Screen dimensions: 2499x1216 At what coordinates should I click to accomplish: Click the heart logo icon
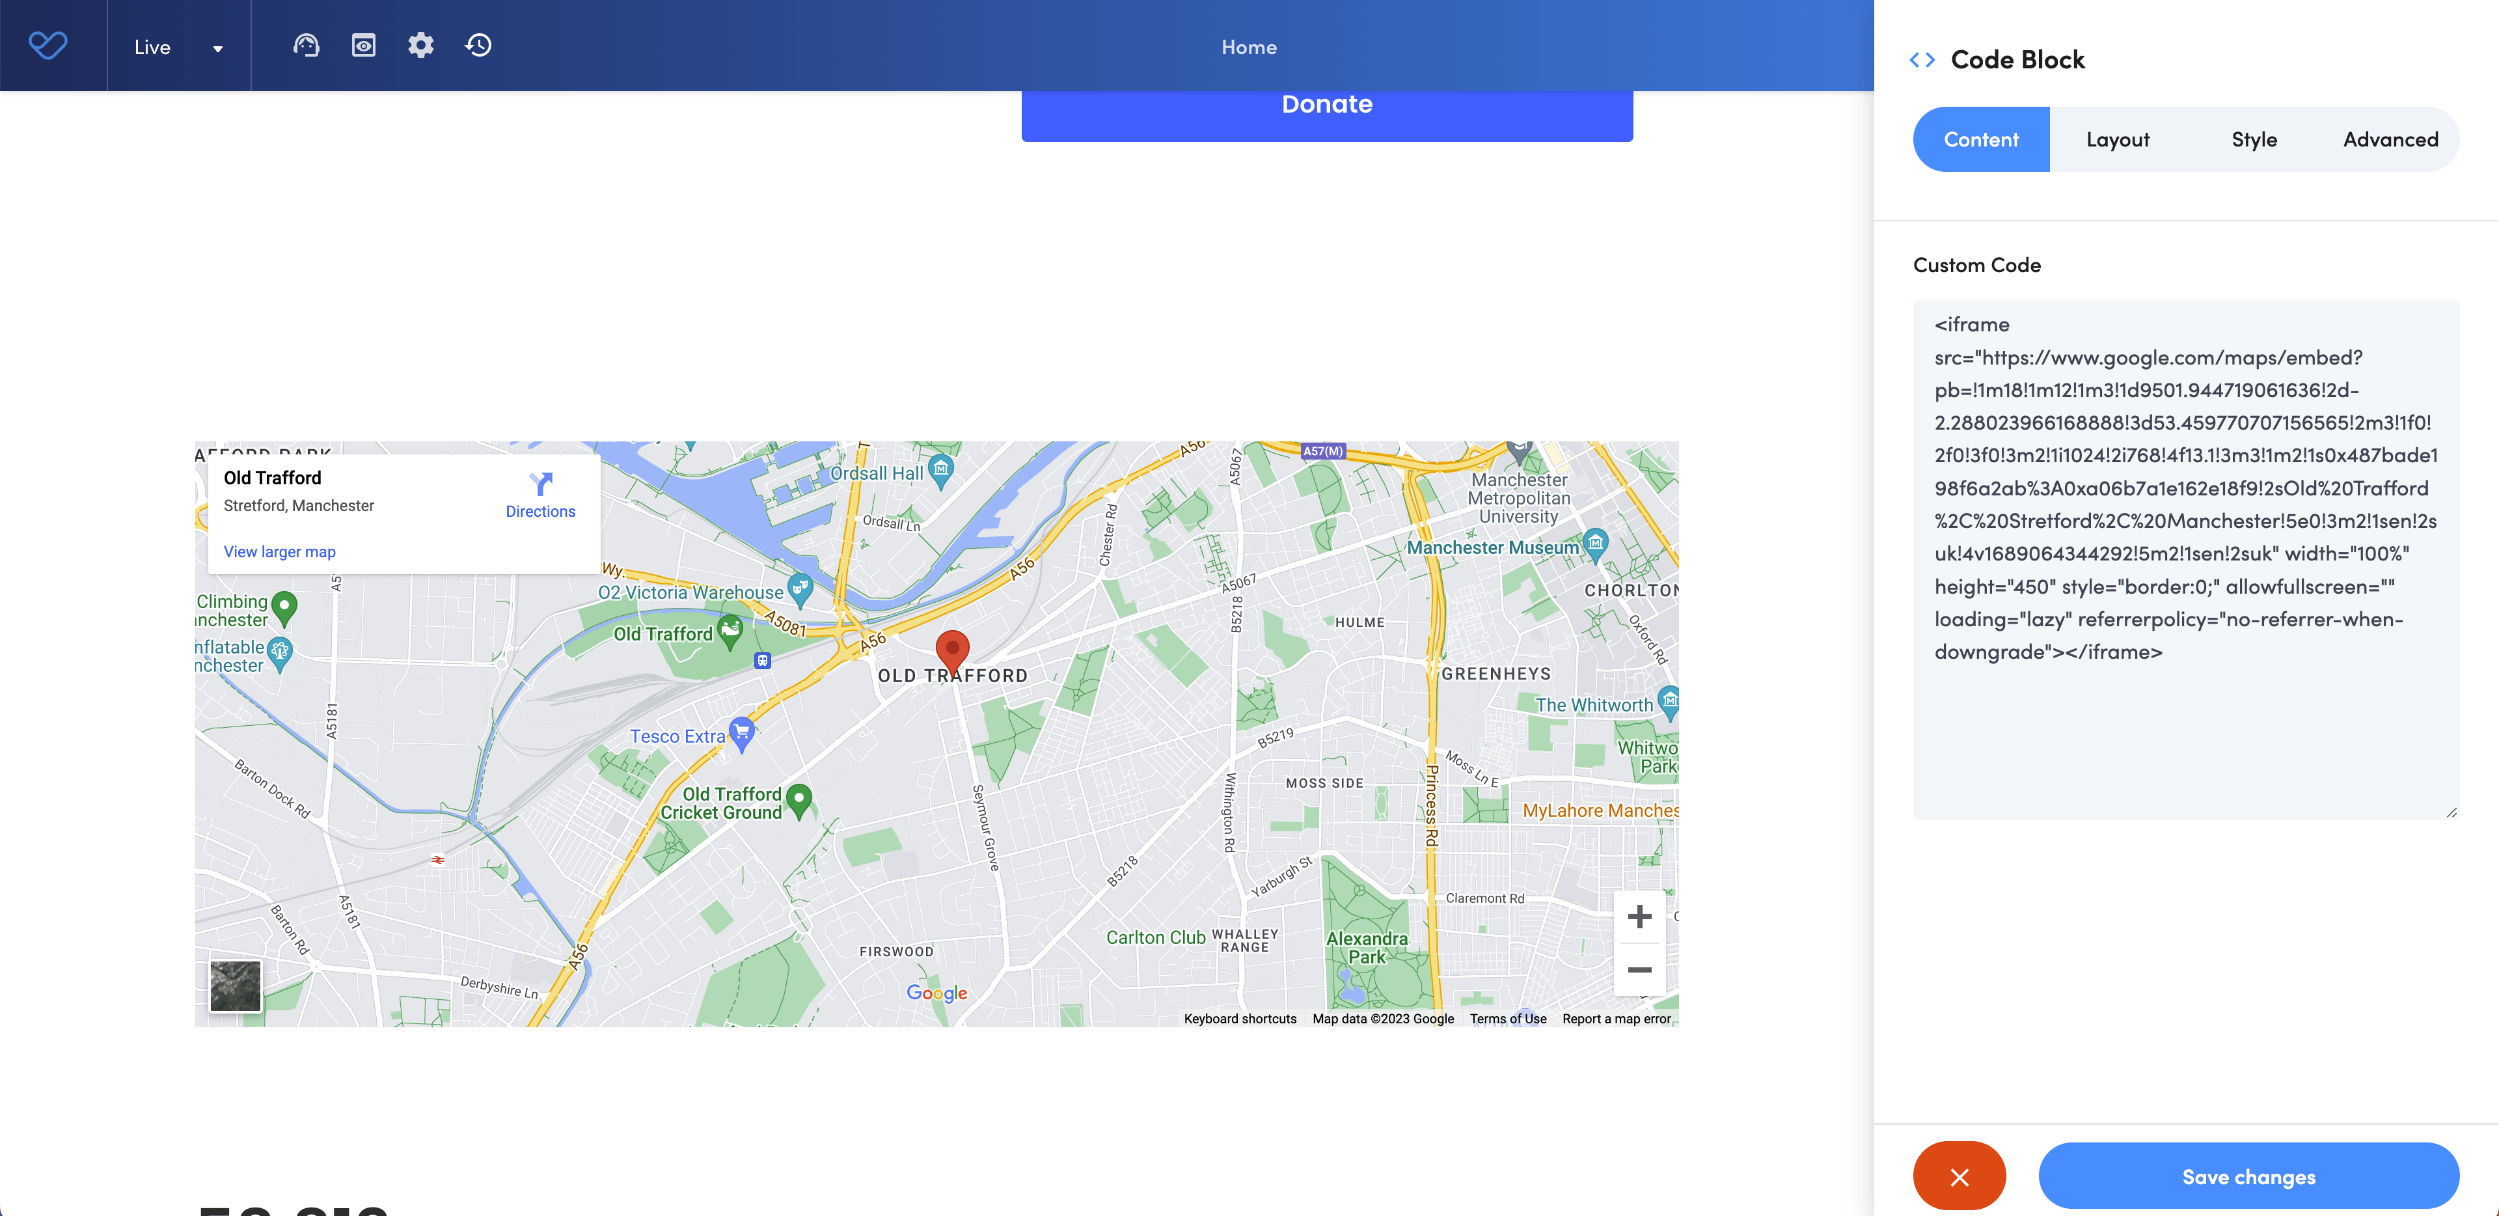pos(48,46)
